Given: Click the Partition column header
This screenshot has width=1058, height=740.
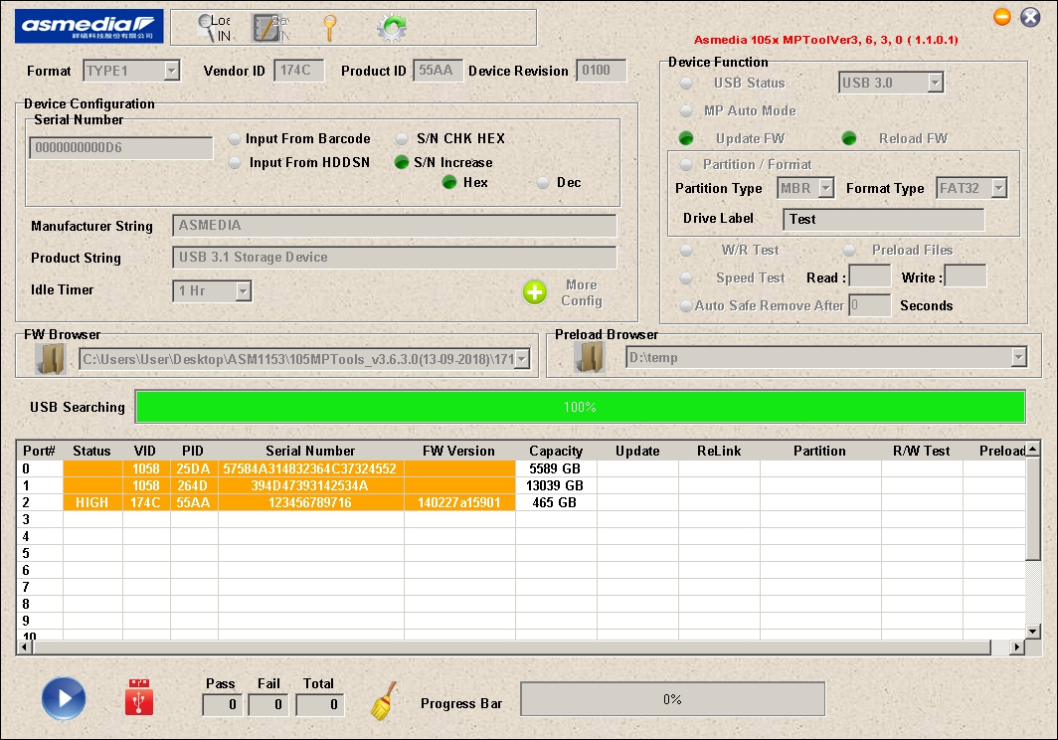Looking at the screenshot, I should tap(819, 451).
